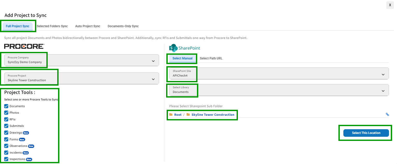This screenshot has height=164, width=397.
Task: Click the Please Select Sharepoint Sub Folder text
Action: click(x=196, y=106)
